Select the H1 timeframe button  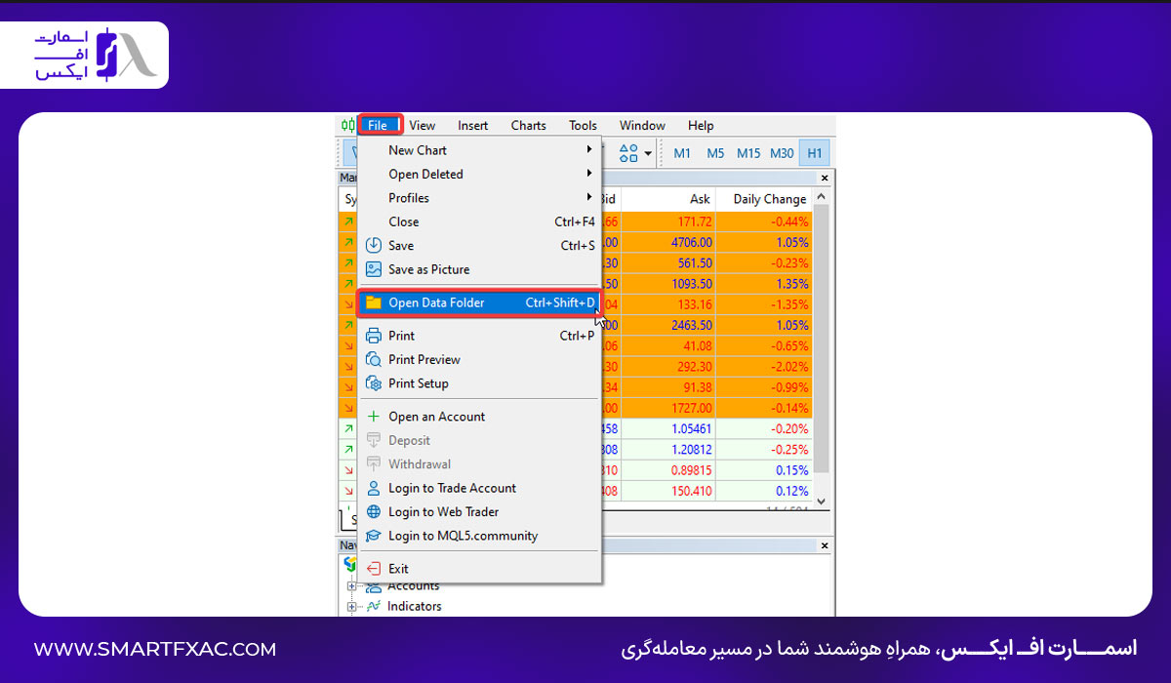[815, 153]
